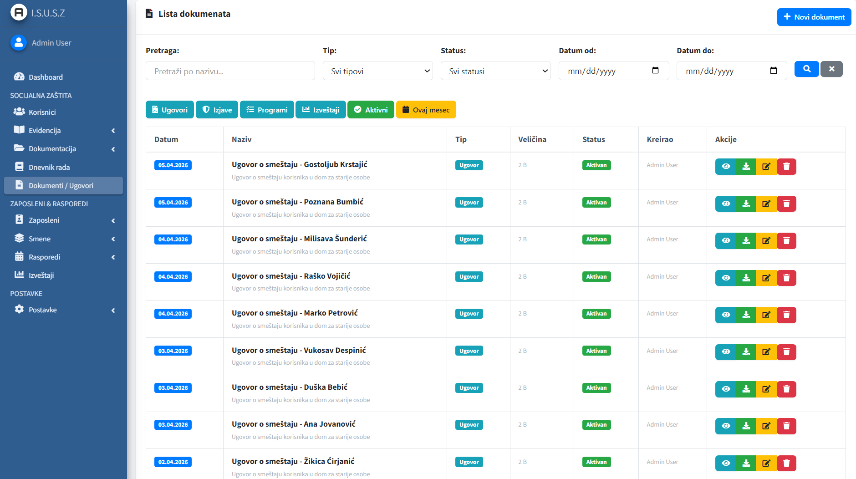
Task: View the Marko Petrović contract (eye)
Action: [726, 315]
